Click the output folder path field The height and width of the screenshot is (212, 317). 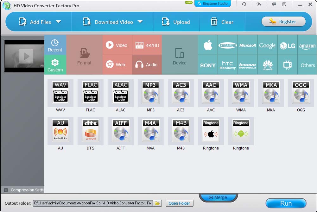92,203
